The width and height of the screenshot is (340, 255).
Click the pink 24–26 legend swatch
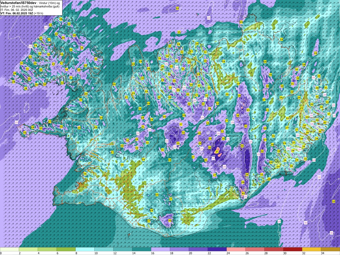236,249
